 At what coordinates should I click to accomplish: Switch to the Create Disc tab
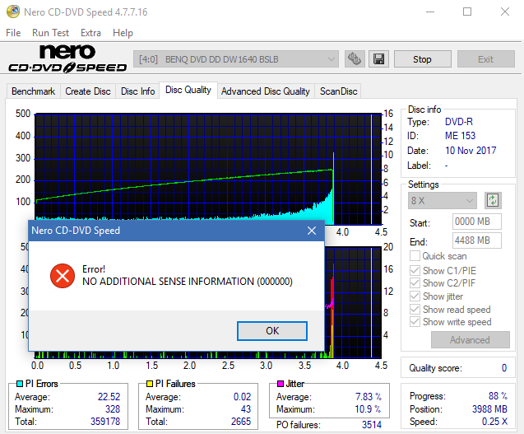pyautogui.click(x=88, y=91)
